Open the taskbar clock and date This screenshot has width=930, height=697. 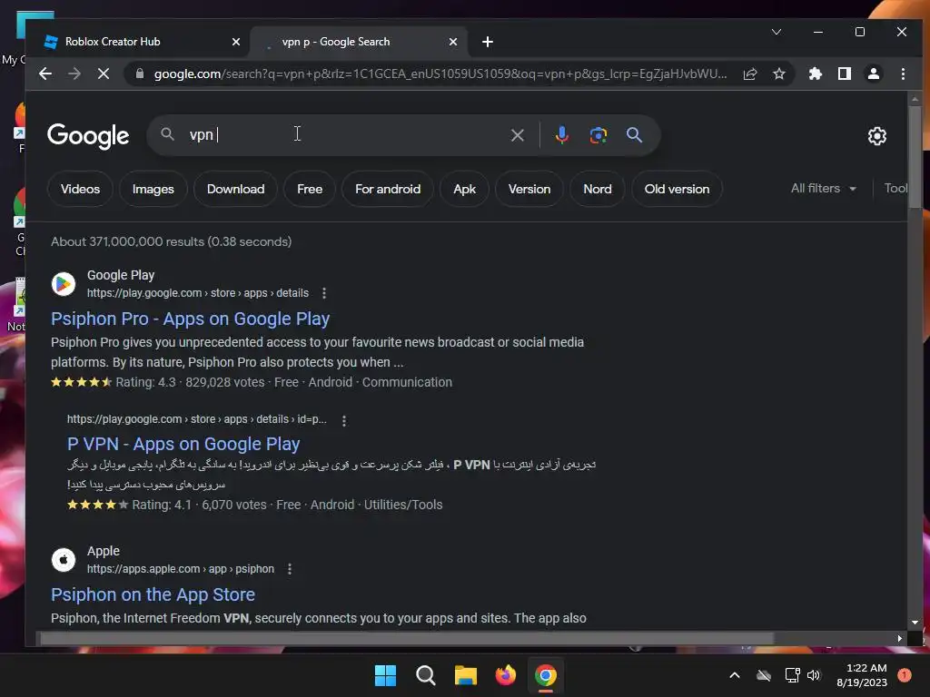(x=863, y=675)
